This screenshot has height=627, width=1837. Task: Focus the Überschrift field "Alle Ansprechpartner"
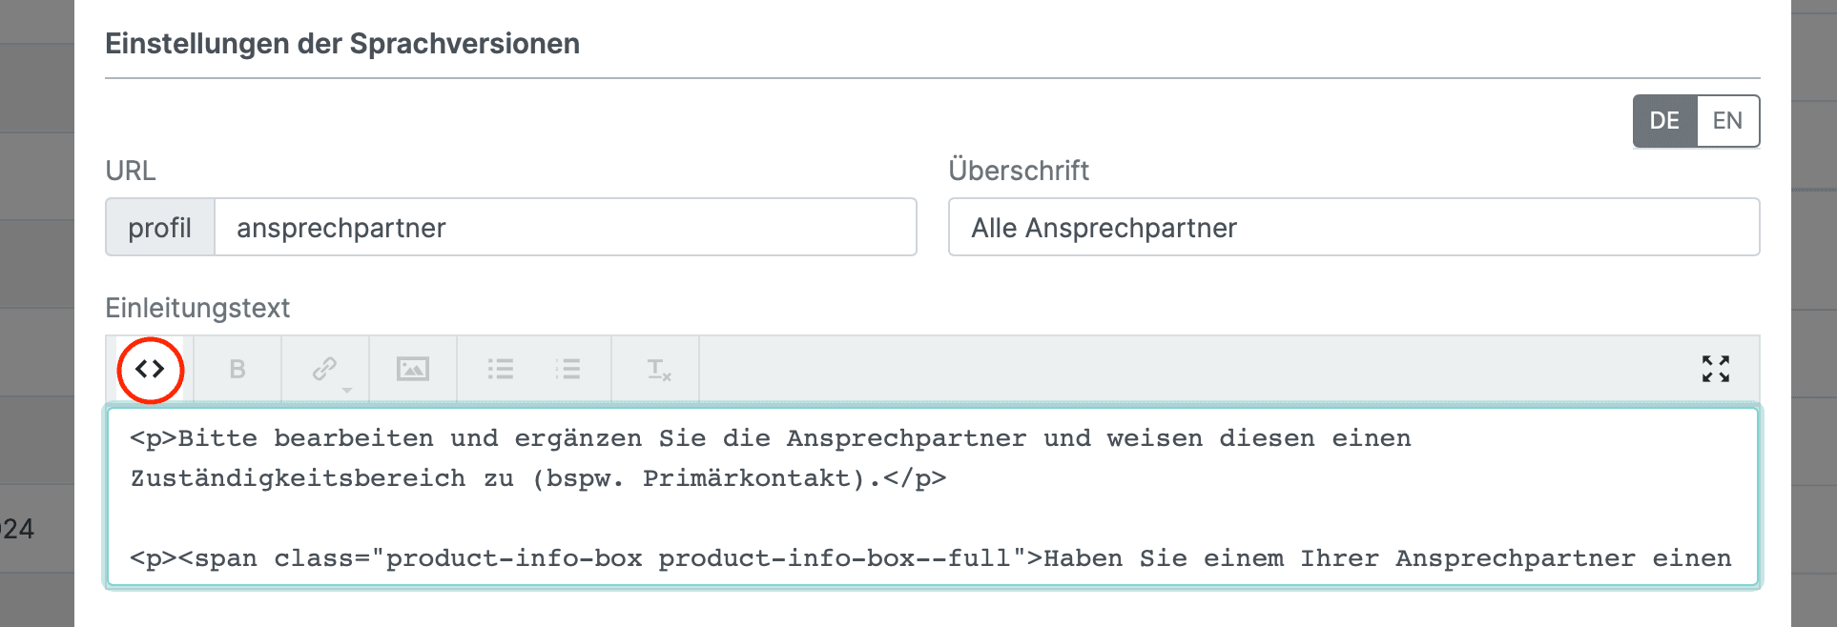click(x=1352, y=228)
